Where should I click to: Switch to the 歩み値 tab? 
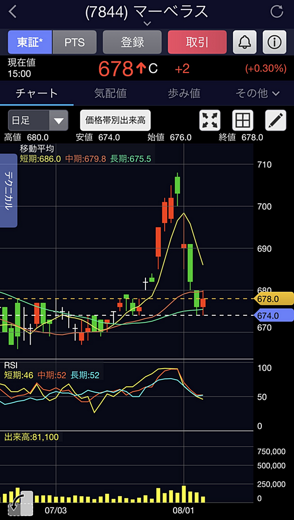click(x=184, y=93)
